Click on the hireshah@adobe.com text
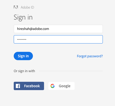115x106 pixels. point(33,29)
